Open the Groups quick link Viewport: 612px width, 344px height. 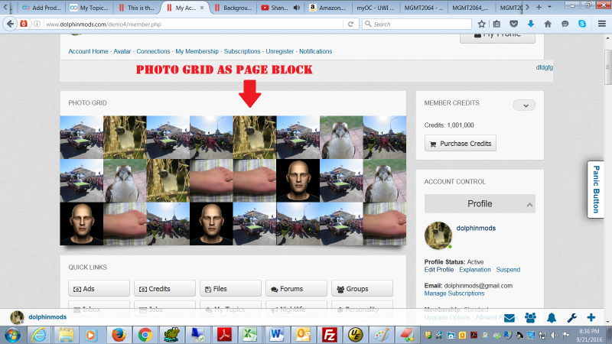[362, 289]
